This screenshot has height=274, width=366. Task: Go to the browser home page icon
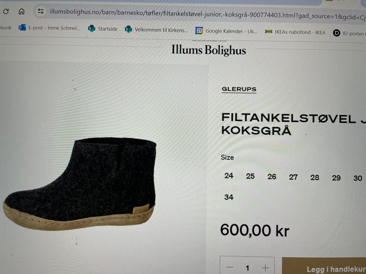21,11
